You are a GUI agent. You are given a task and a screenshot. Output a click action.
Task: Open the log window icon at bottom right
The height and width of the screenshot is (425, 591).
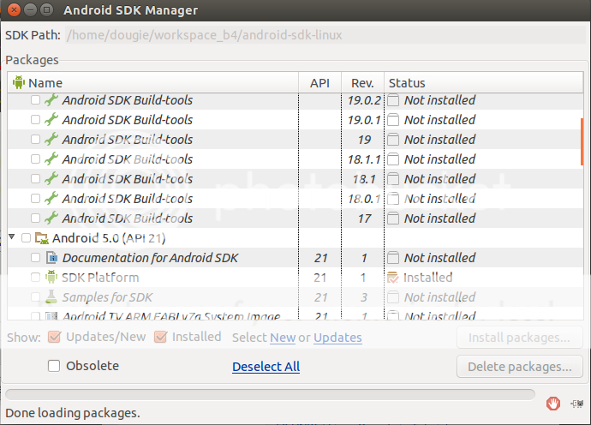[577, 404]
